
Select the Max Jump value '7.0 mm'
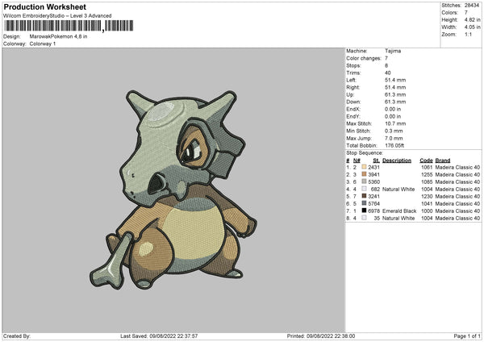[x=394, y=138]
